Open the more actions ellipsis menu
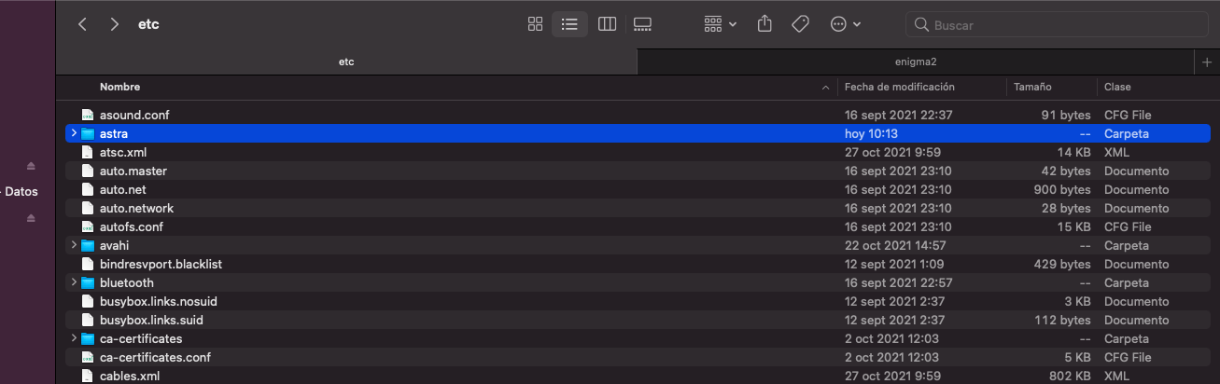This screenshot has width=1220, height=384. point(845,24)
